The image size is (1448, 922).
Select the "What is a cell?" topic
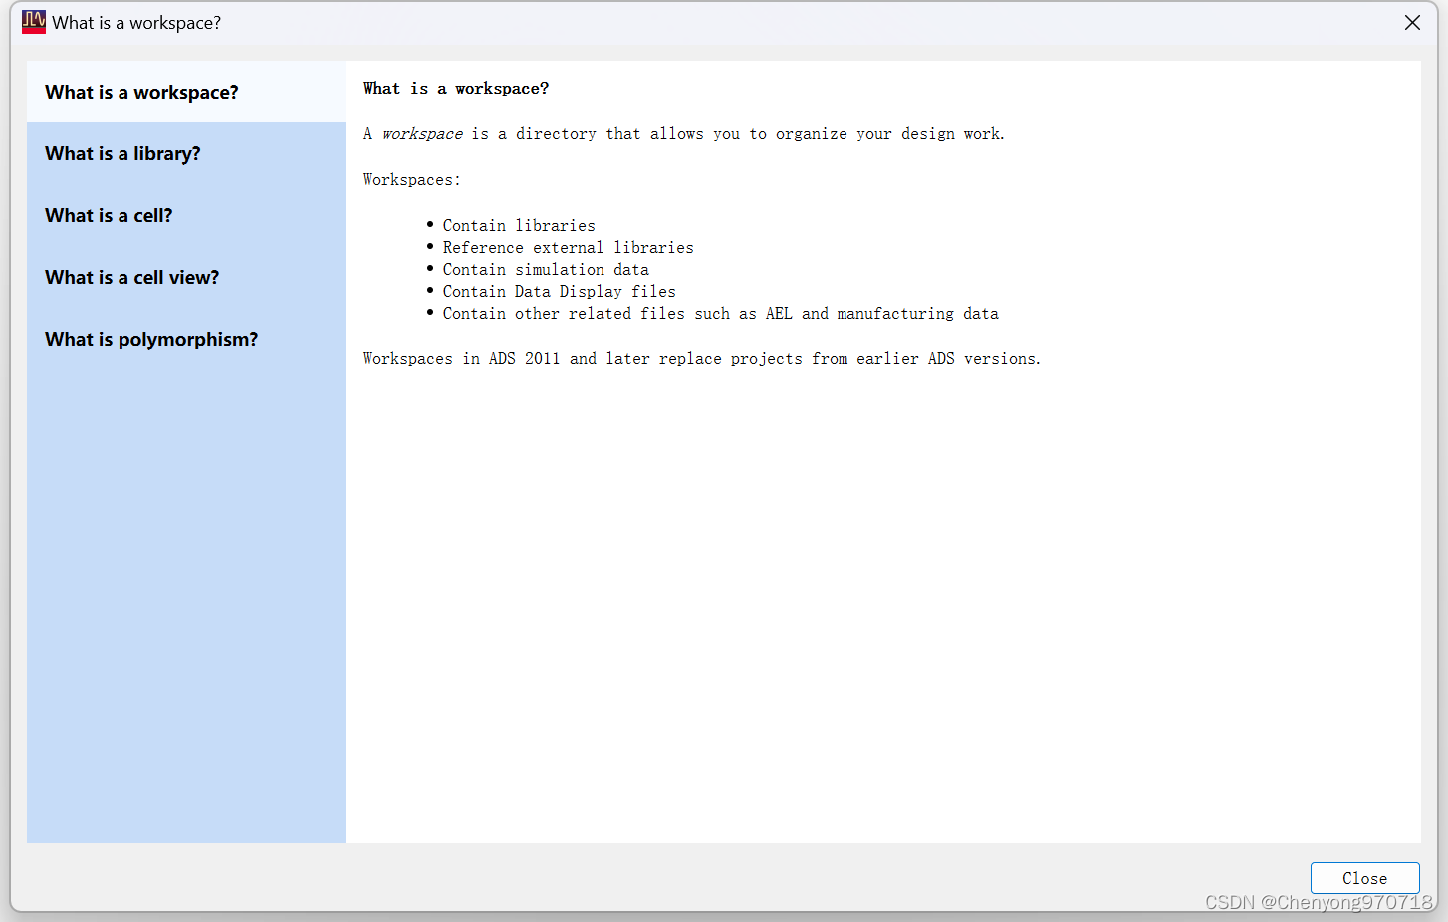click(109, 215)
